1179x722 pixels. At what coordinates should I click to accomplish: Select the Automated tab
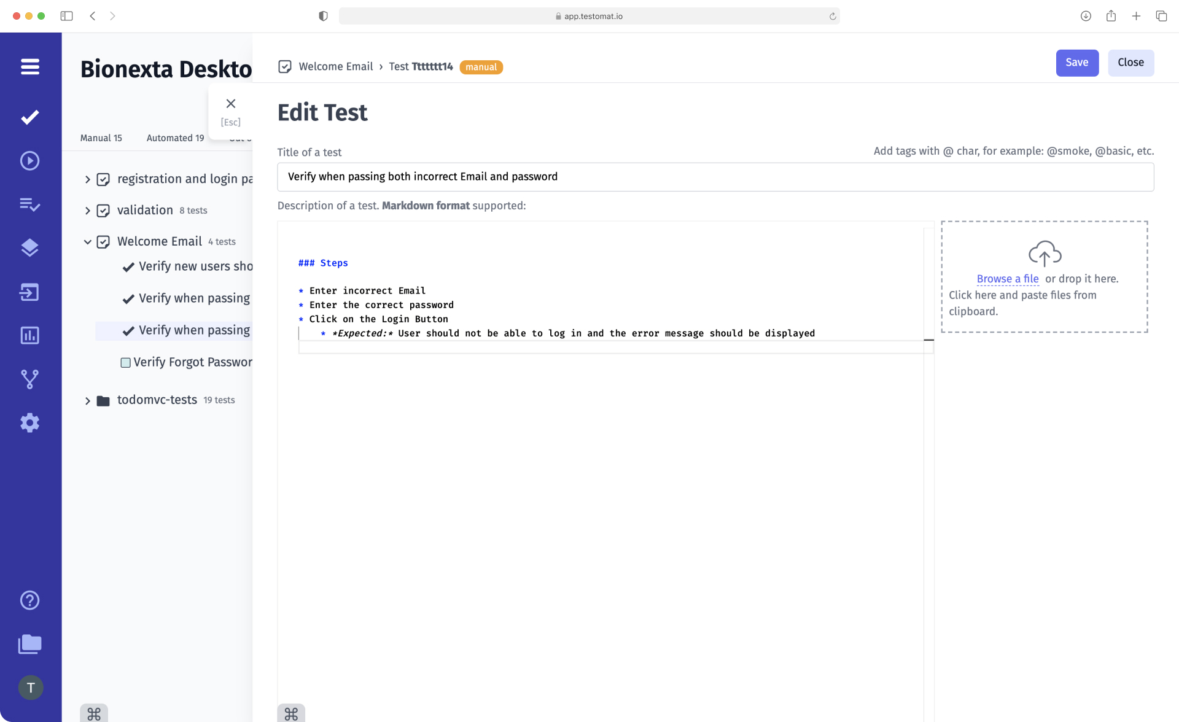click(x=174, y=138)
